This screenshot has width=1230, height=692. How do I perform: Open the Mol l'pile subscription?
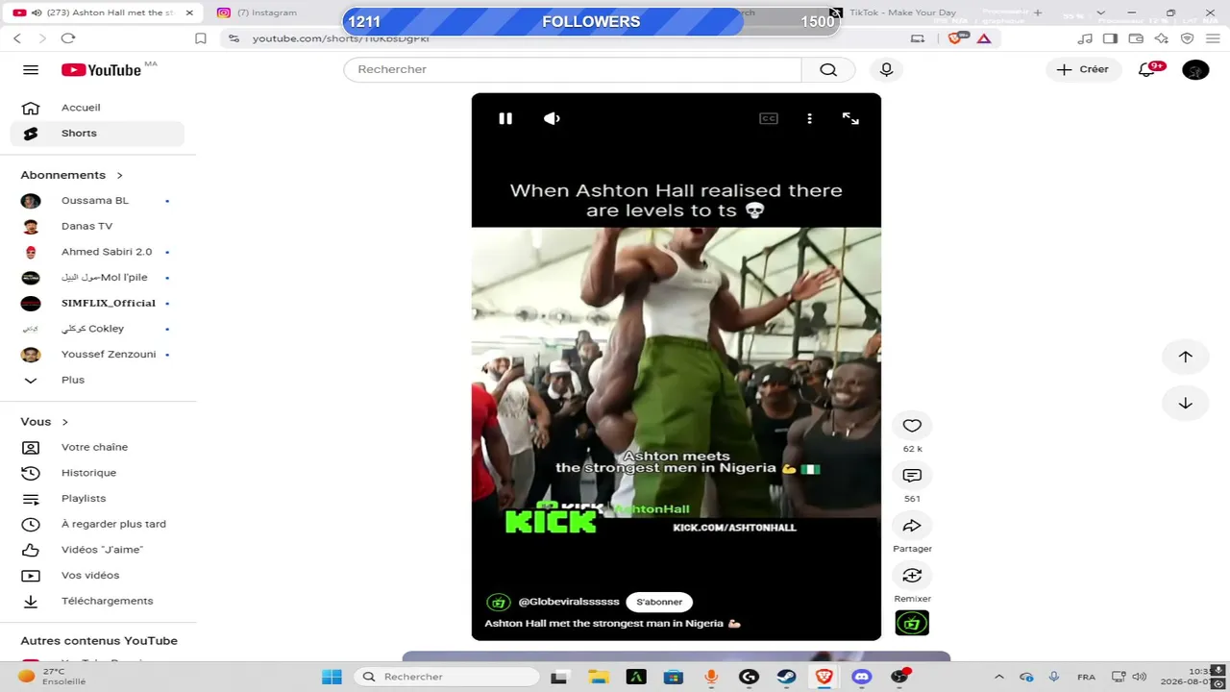(x=97, y=278)
